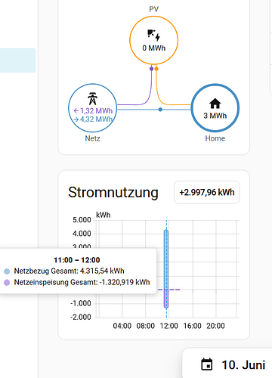Image resolution: width=272 pixels, height=378 pixels.
Task: Click the 04:00 x-axis label
Action: click(x=122, y=326)
